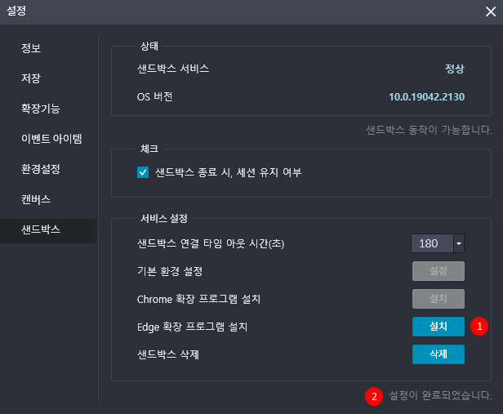Open the 저장 settings section
The width and height of the screenshot is (503, 414).
pos(31,78)
